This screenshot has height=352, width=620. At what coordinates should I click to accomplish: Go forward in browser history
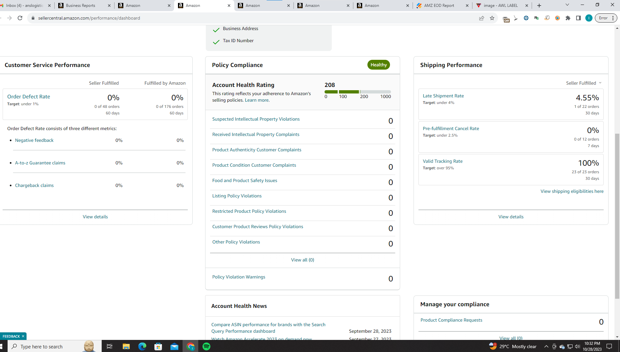(9, 18)
